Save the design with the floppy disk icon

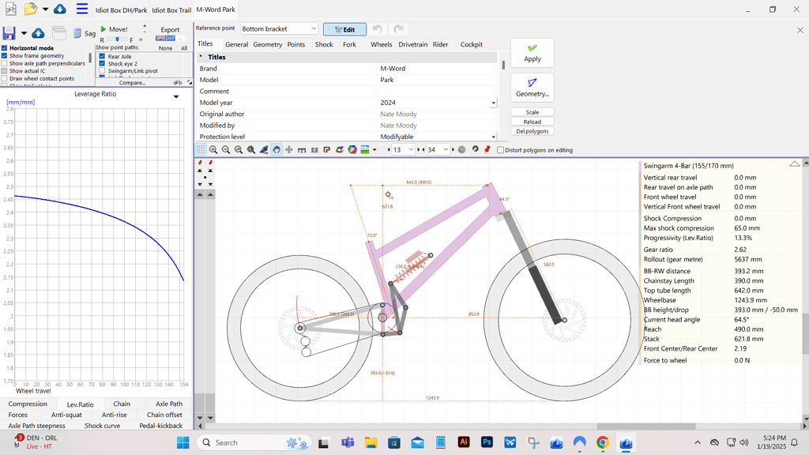pyautogui.click(x=9, y=32)
